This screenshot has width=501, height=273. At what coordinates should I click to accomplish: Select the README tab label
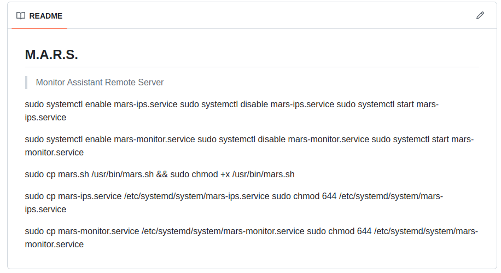point(46,16)
